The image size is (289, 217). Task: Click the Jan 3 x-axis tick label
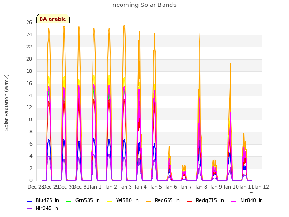coord(126,187)
